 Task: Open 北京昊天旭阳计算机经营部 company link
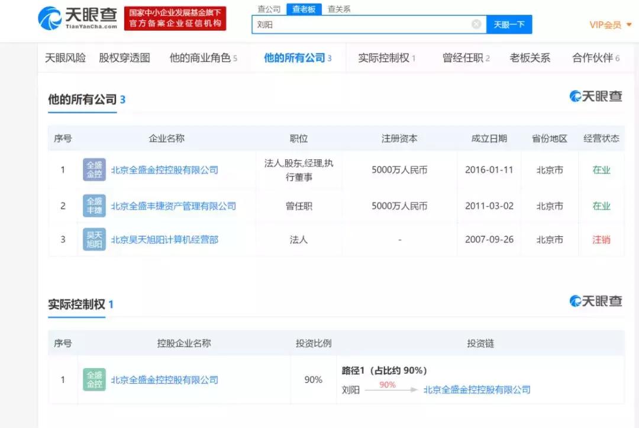point(165,239)
